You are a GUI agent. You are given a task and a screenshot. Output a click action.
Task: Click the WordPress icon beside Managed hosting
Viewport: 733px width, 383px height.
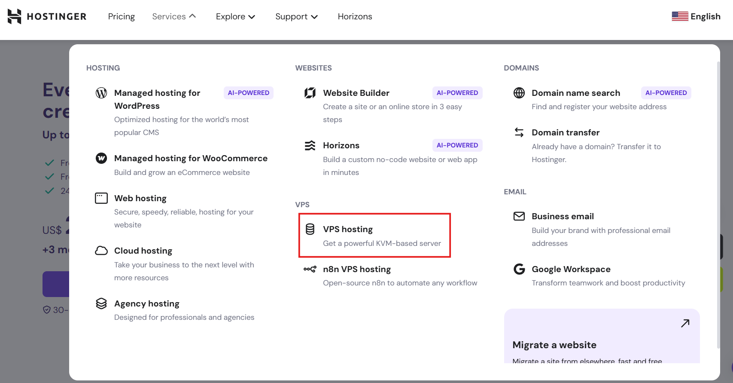pyautogui.click(x=101, y=93)
